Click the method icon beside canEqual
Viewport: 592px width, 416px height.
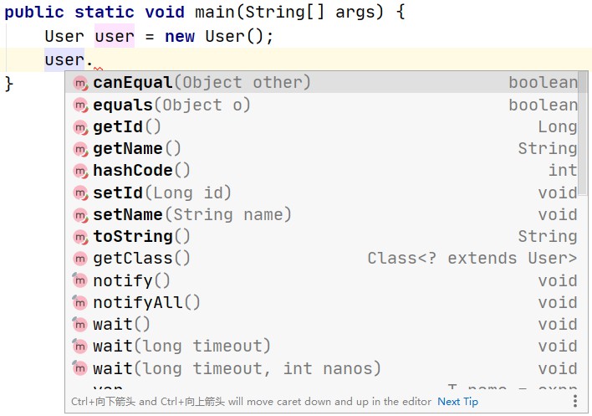click(80, 83)
